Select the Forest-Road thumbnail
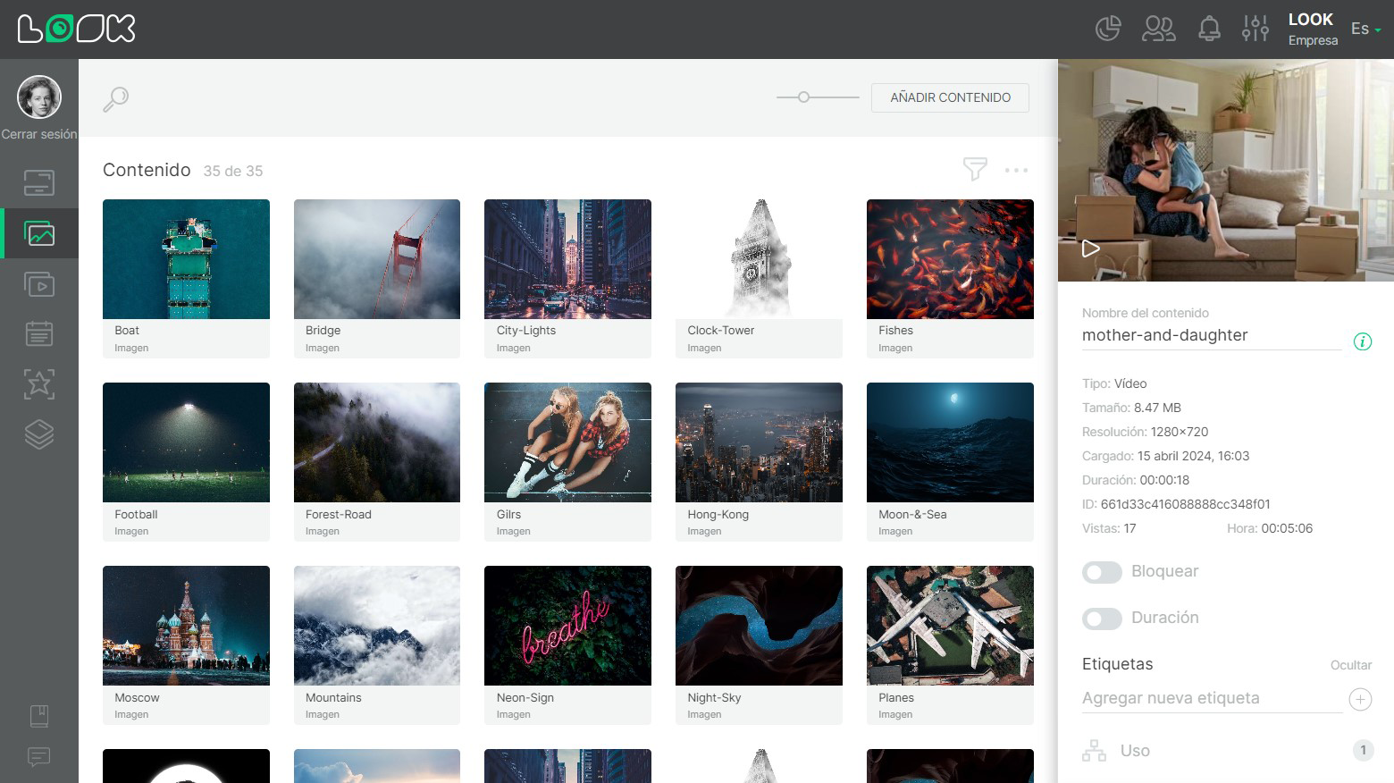The image size is (1394, 783). [x=377, y=442]
